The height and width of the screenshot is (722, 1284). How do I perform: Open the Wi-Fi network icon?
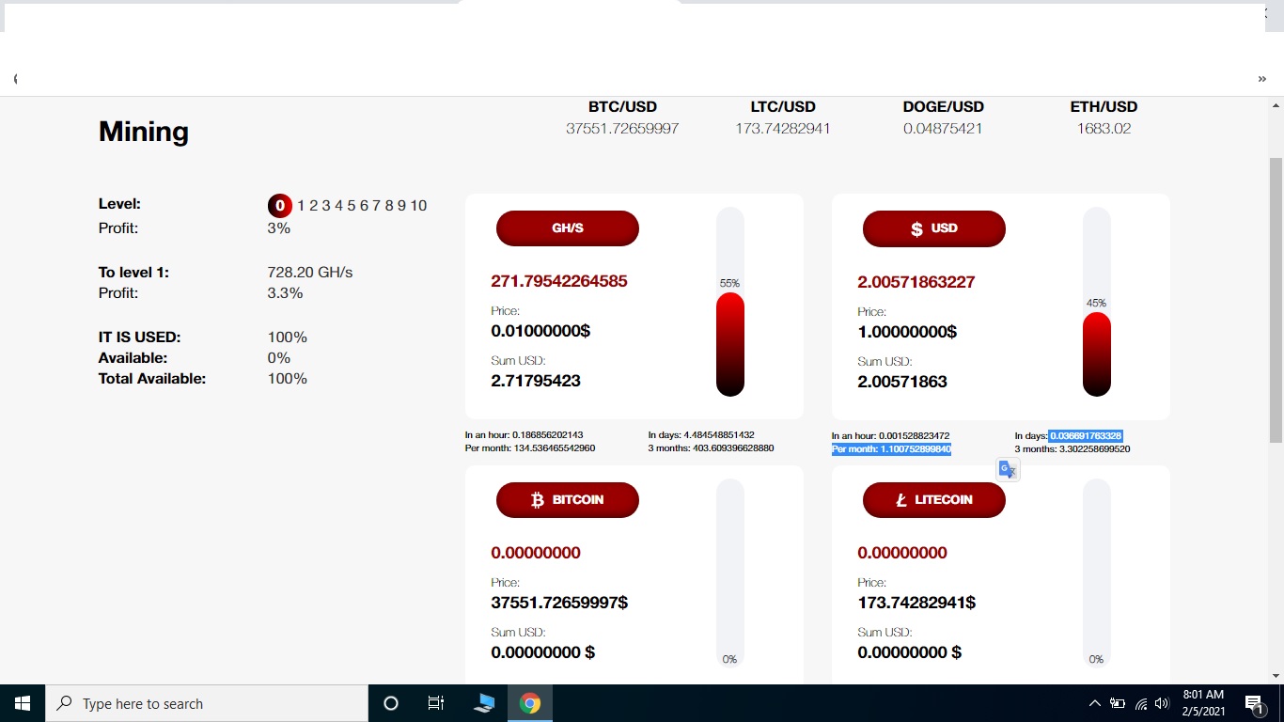pyautogui.click(x=1141, y=703)
